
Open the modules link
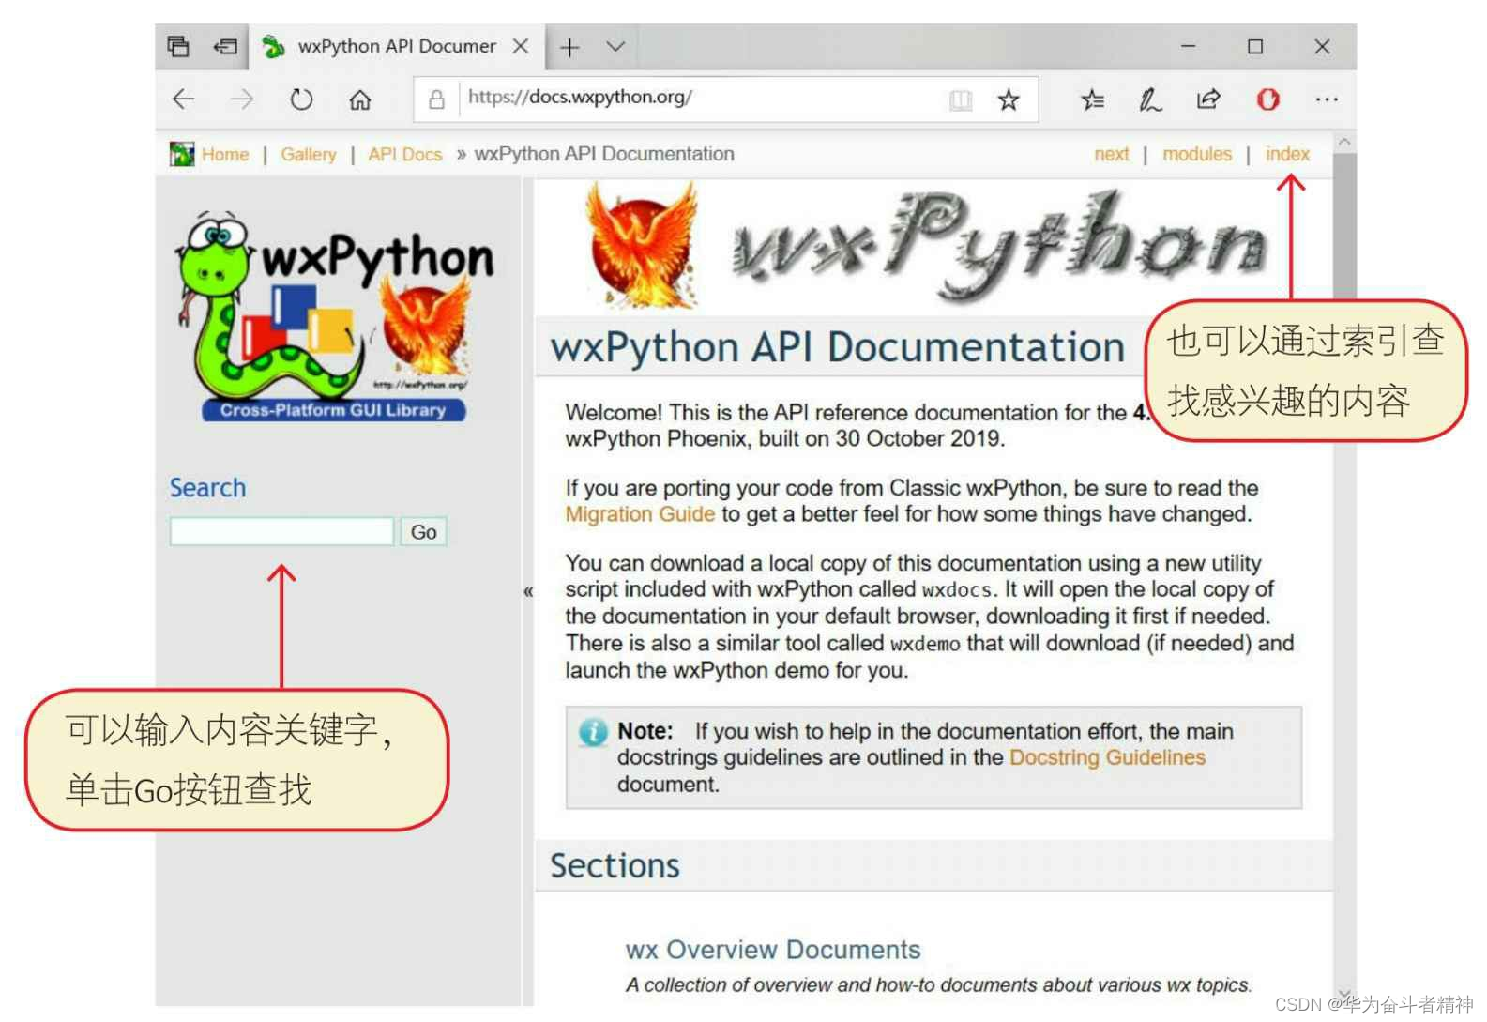1197,154
